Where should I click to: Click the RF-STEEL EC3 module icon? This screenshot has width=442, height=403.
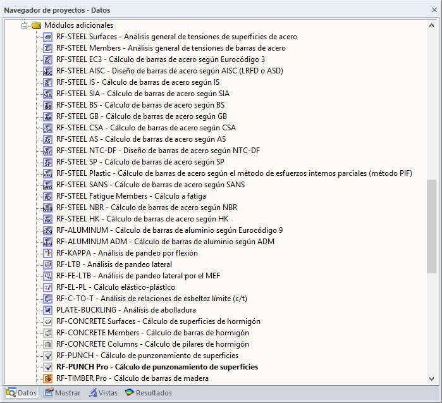point(47,60)
